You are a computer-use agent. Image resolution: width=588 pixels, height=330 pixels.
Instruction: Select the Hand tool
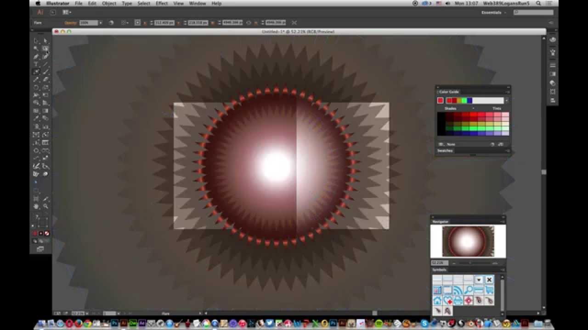click(36, 207)
